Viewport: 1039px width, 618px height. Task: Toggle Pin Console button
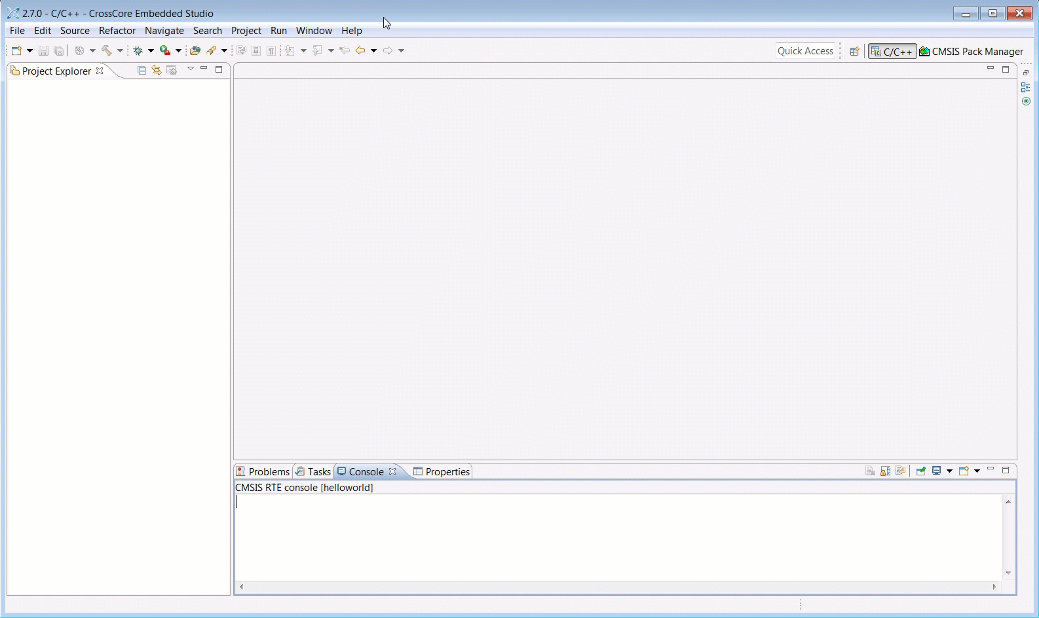click(921, 471)
